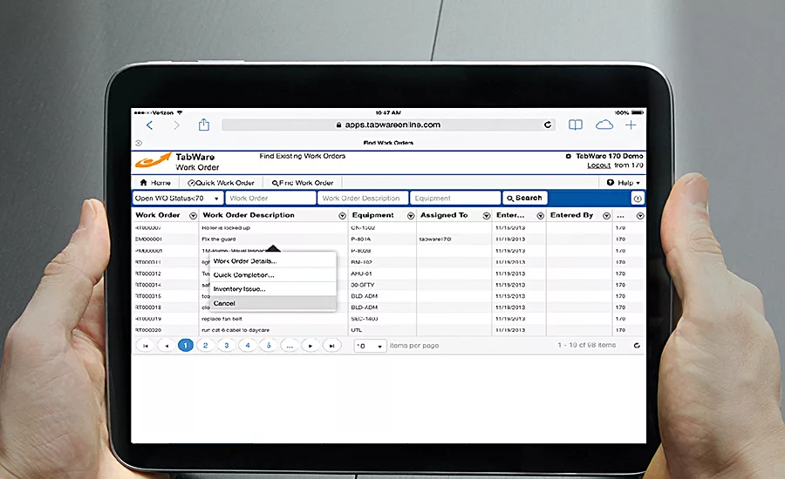Viewport: 785px width, 479px height.
Task: Expand the Help dropdown menu
Action: (624, 183)
